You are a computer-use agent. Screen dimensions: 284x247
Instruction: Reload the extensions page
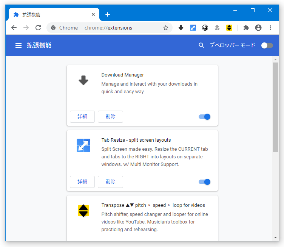(x=38, y=28)
